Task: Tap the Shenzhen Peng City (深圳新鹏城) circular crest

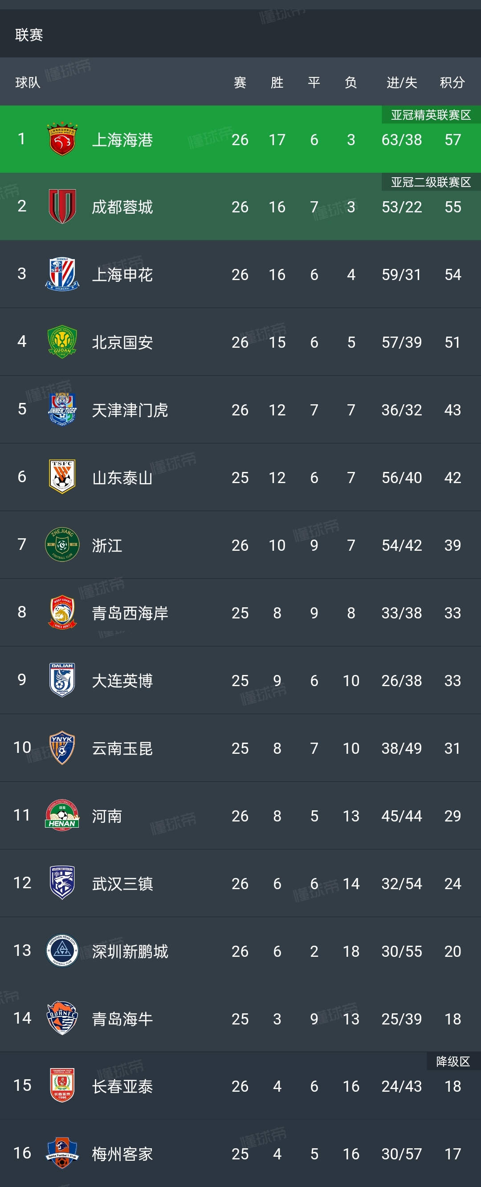Action: [62, 951]
